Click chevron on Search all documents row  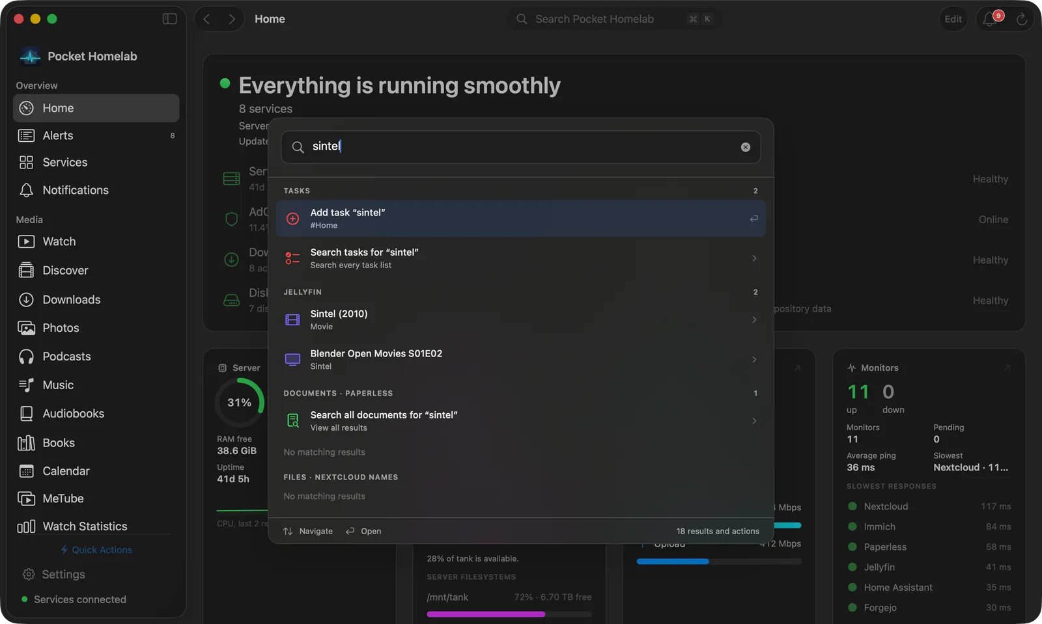coord(754,421)
